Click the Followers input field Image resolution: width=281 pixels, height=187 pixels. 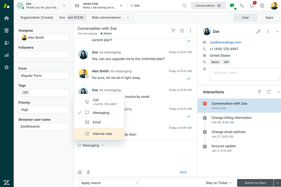(x=44, y=55)
